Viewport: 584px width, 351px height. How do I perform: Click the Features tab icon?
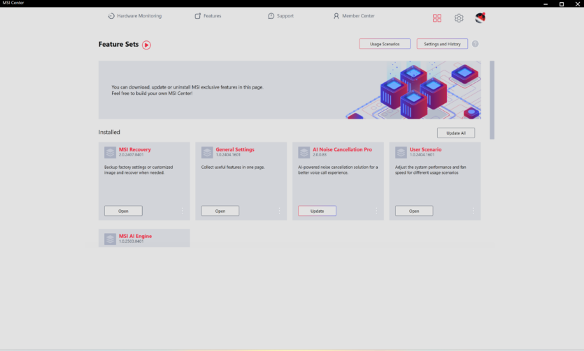pyautogui.click(x=198, y=16)
